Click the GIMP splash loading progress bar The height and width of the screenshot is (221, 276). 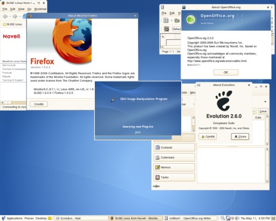[x=138, y=137]
